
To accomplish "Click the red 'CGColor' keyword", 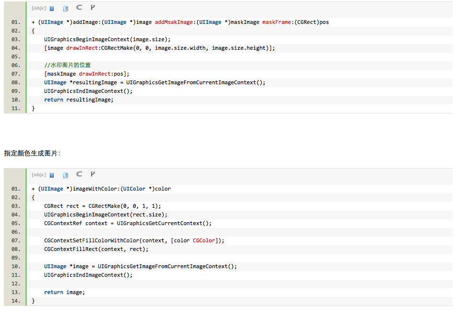I will point(204,241).
